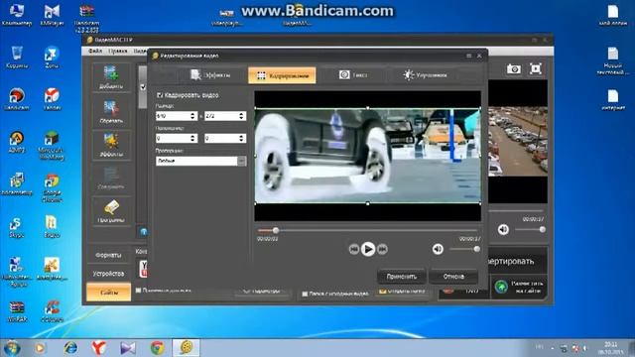Mute main window preview speaker icon
This screenshot has height=357, width=635.
click(x=503, y=229)
